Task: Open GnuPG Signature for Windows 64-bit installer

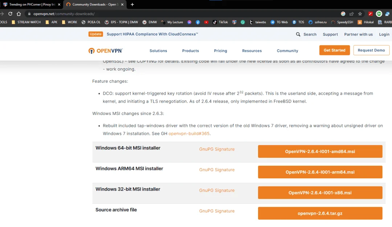Action: pyautogui.click(x=217, y=149)
